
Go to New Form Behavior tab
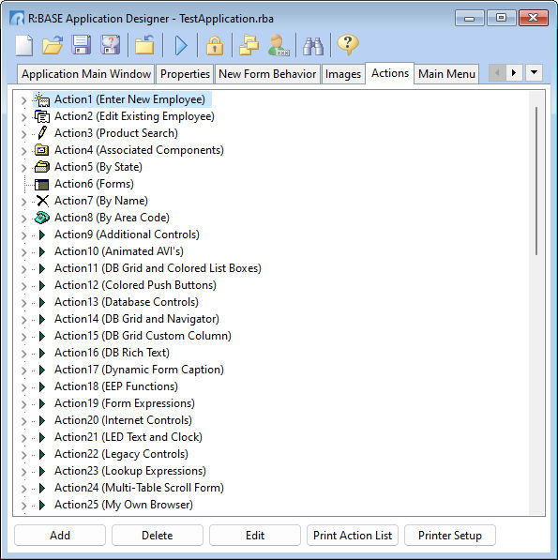click(267, 74)
